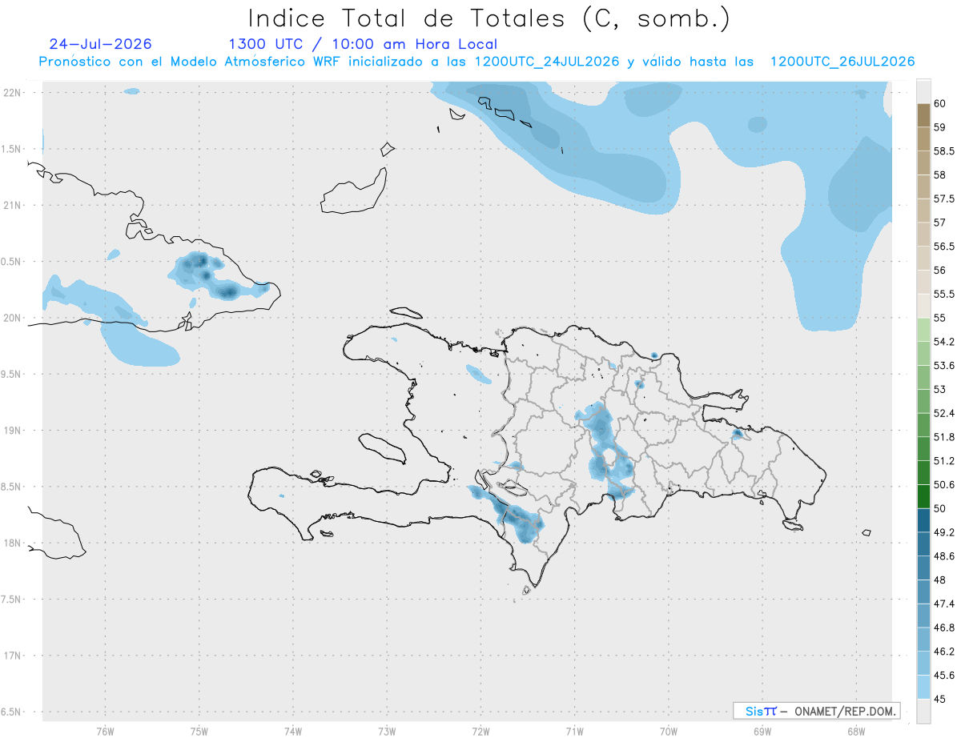961x742 pixels.
Task: Click the '75W' longitude label
Action: [199, 731]
